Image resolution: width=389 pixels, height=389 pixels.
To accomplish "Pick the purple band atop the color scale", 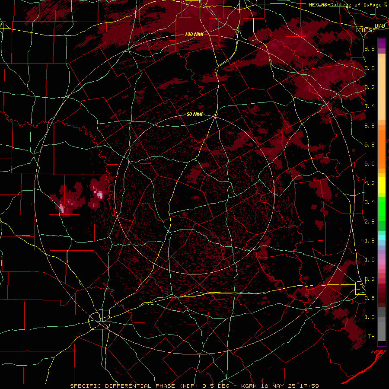I will point(382,43).
